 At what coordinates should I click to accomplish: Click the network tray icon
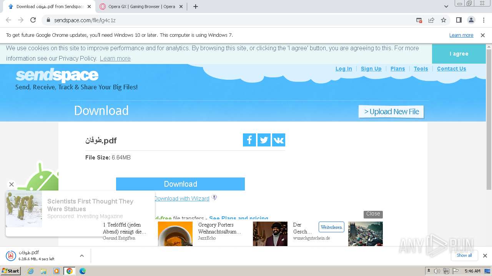point(446,271)
